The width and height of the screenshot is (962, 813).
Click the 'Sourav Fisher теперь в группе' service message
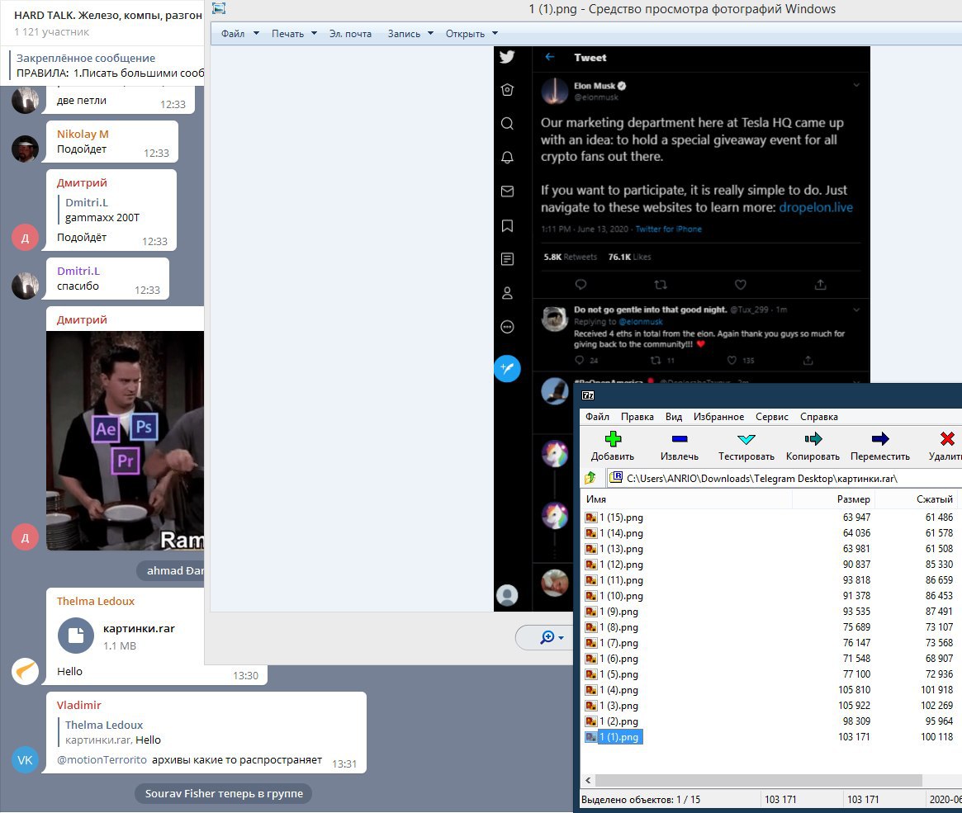(223, 793)
